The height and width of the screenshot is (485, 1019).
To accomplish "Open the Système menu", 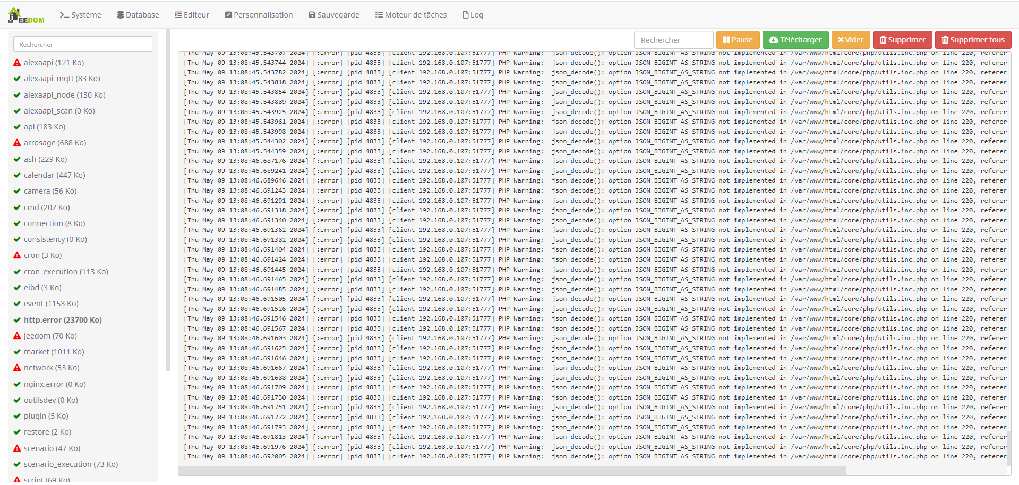I will point(80,15).
